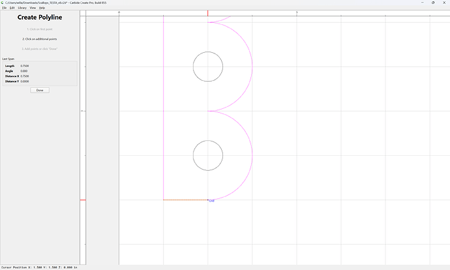
Task: Click the orange dashed preview segment
Action: point(186,200)
